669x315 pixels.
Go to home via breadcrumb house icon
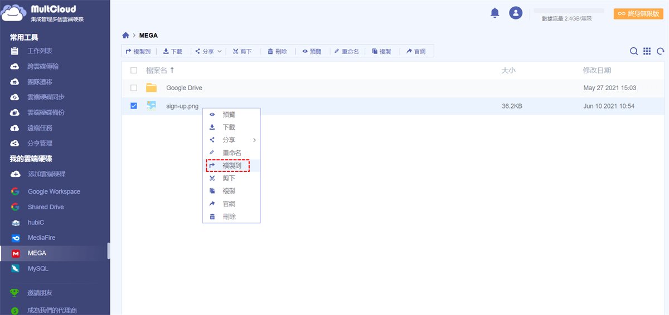[x=125, y=35]
